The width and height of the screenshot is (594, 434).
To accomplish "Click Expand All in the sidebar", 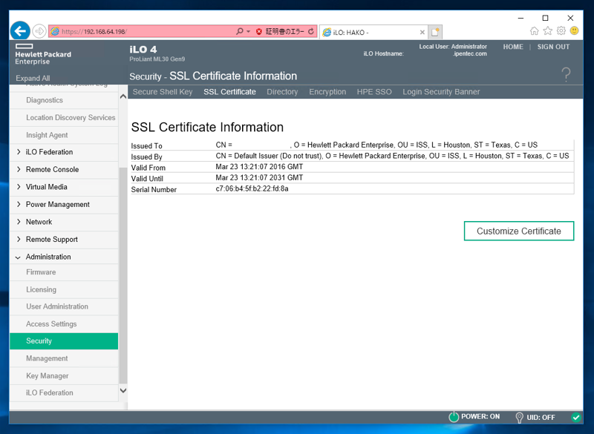I will (x=33, y=78).
